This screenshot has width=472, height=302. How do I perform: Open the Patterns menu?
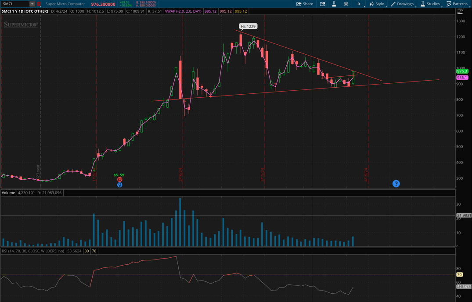[x=457, y=4]
